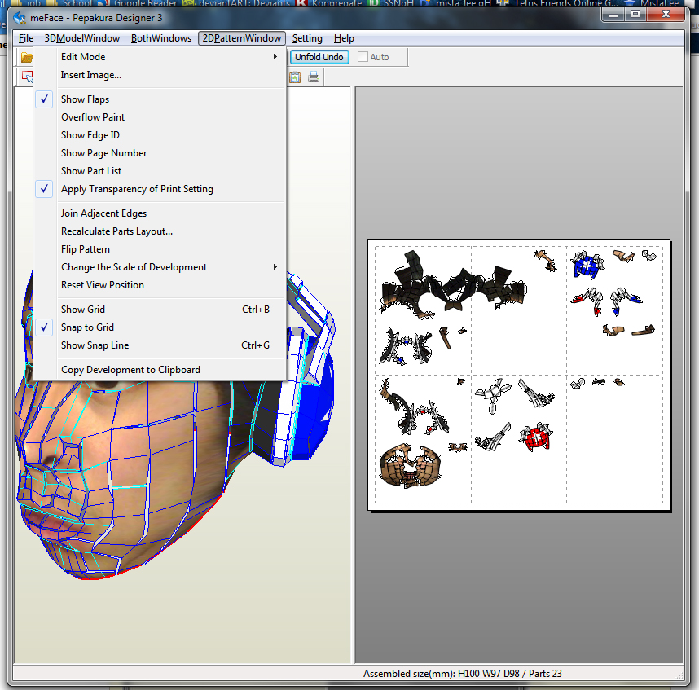Viewport: 699px width, 690px height.
Task: Click the blue headphone cup pattern piece
Action: [587, 264]
